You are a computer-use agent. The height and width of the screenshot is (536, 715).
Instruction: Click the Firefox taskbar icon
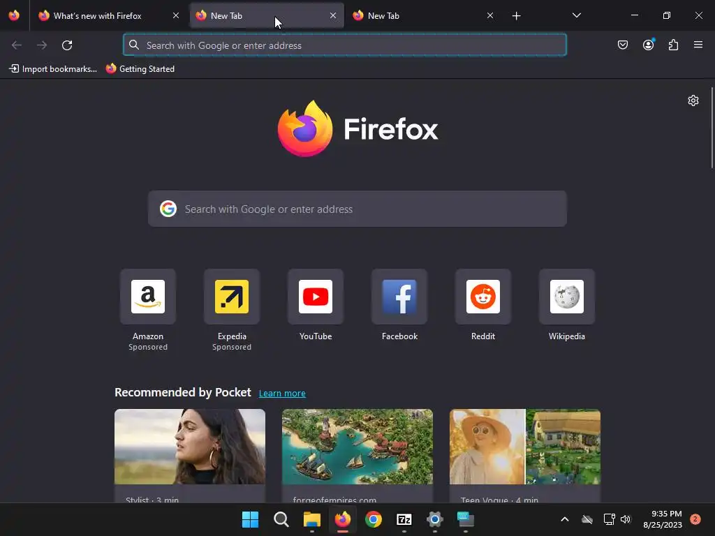click(x=342, y=519)
